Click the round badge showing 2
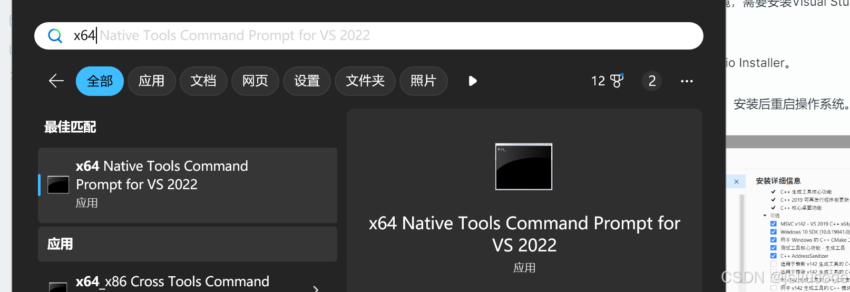850x292 pixels. tap(652, 81)
